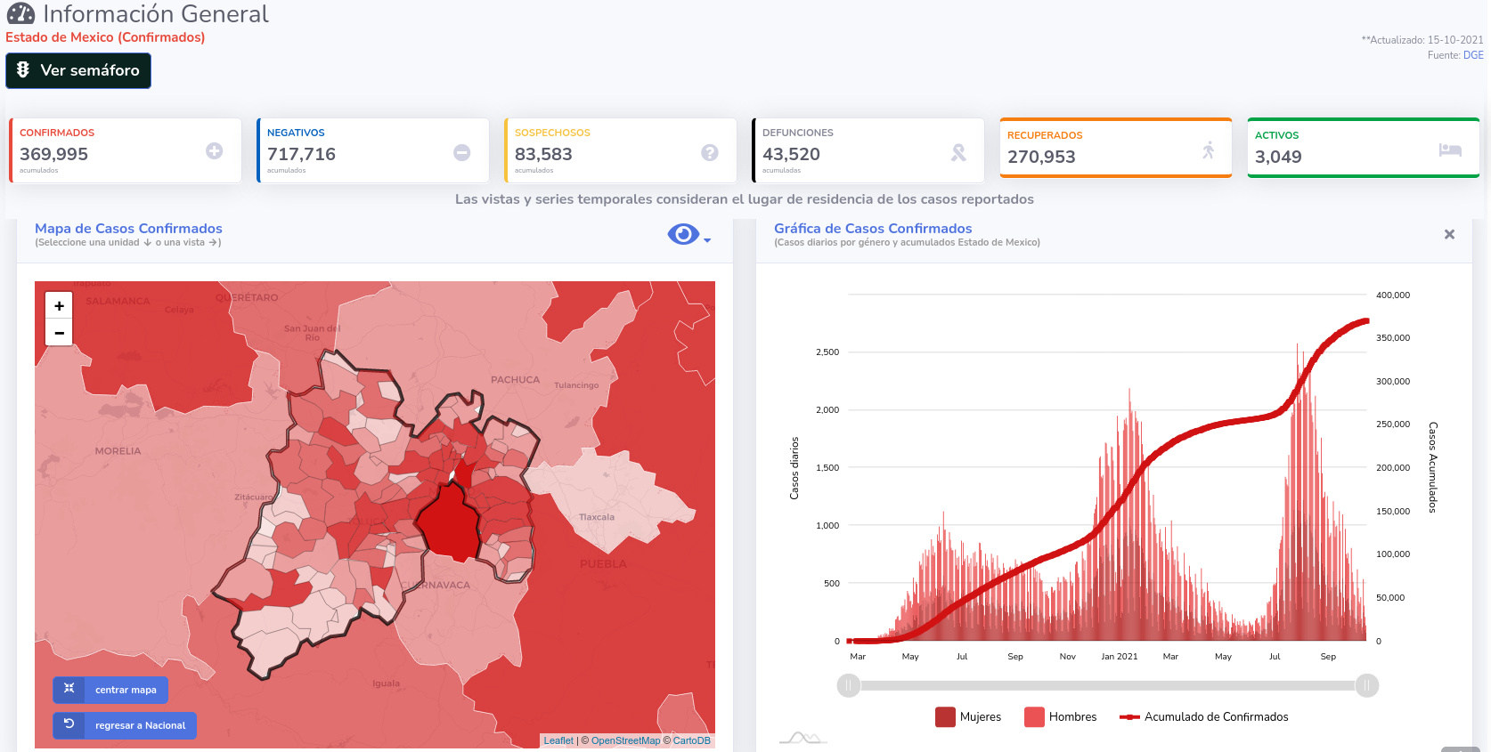Screen dimensions: 1491x752
Task: Click the DEFUNCIONES count 43,520
Action: point(791,154)
